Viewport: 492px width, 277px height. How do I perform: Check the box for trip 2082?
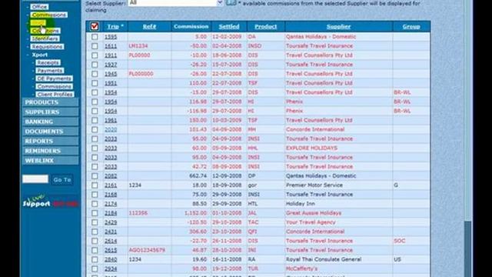point(95,176)
